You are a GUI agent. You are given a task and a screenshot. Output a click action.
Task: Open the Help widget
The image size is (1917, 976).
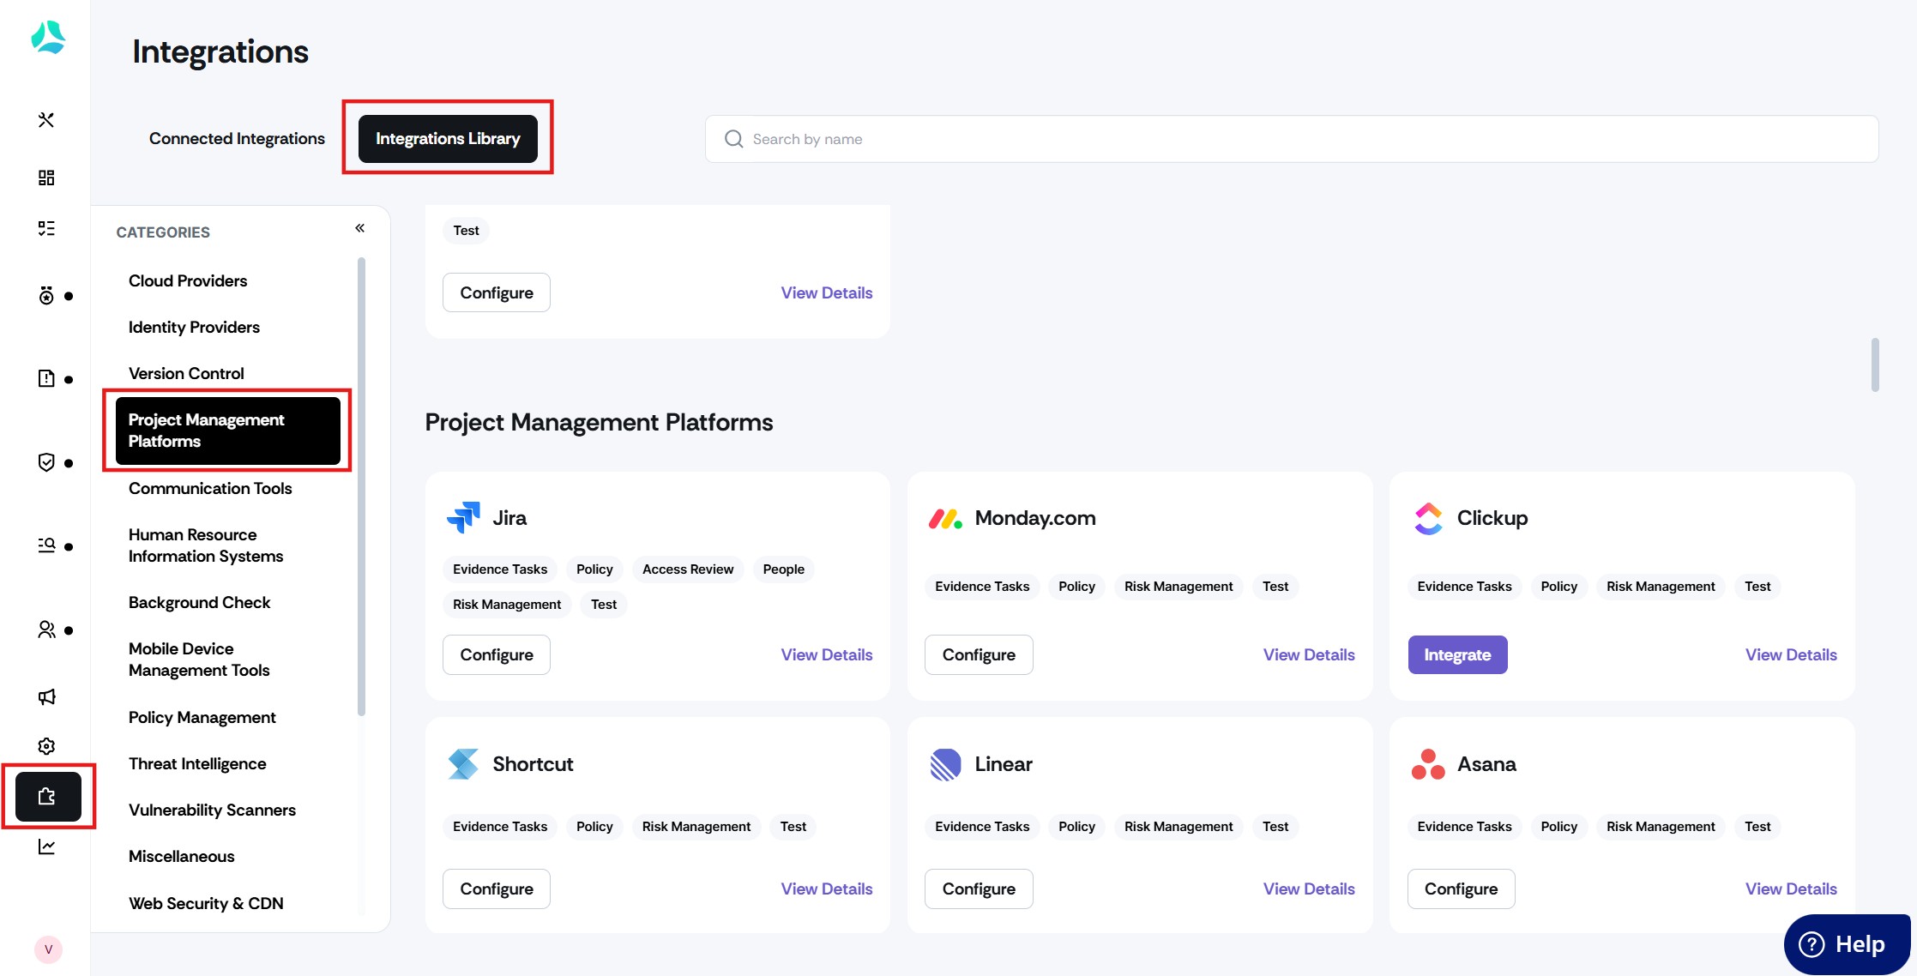1847,944
